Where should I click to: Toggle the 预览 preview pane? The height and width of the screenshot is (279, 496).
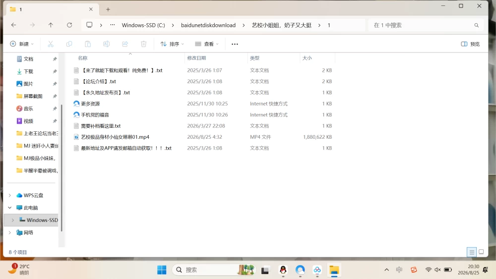pos(470,44)
